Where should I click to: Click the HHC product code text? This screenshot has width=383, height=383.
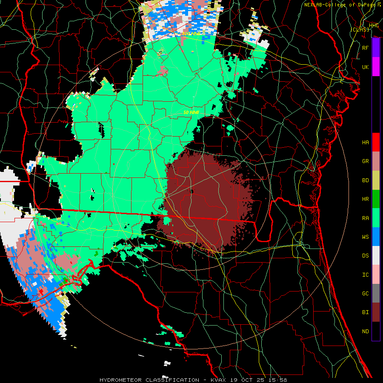point(374,25)
